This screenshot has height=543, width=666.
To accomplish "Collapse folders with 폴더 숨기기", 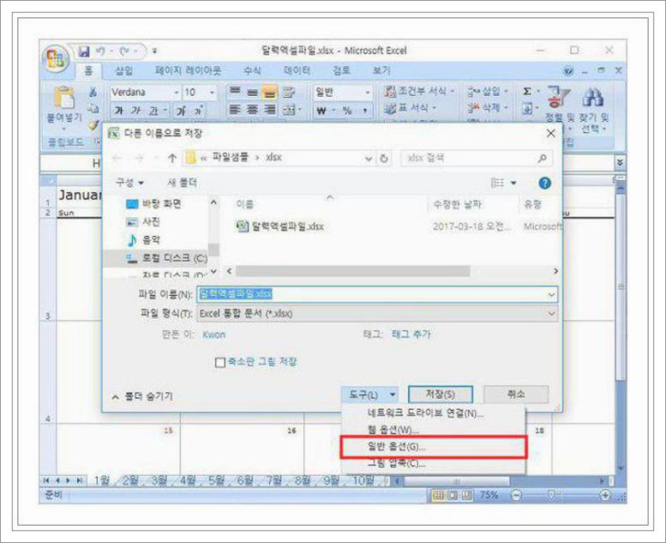I will pyautogui.click(x=142, y=396).
